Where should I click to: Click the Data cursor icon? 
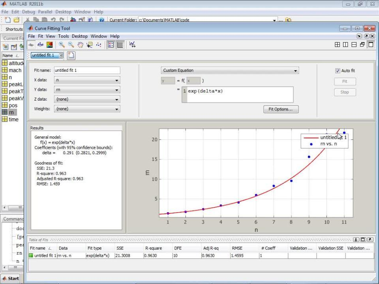(x=90, y=45)
